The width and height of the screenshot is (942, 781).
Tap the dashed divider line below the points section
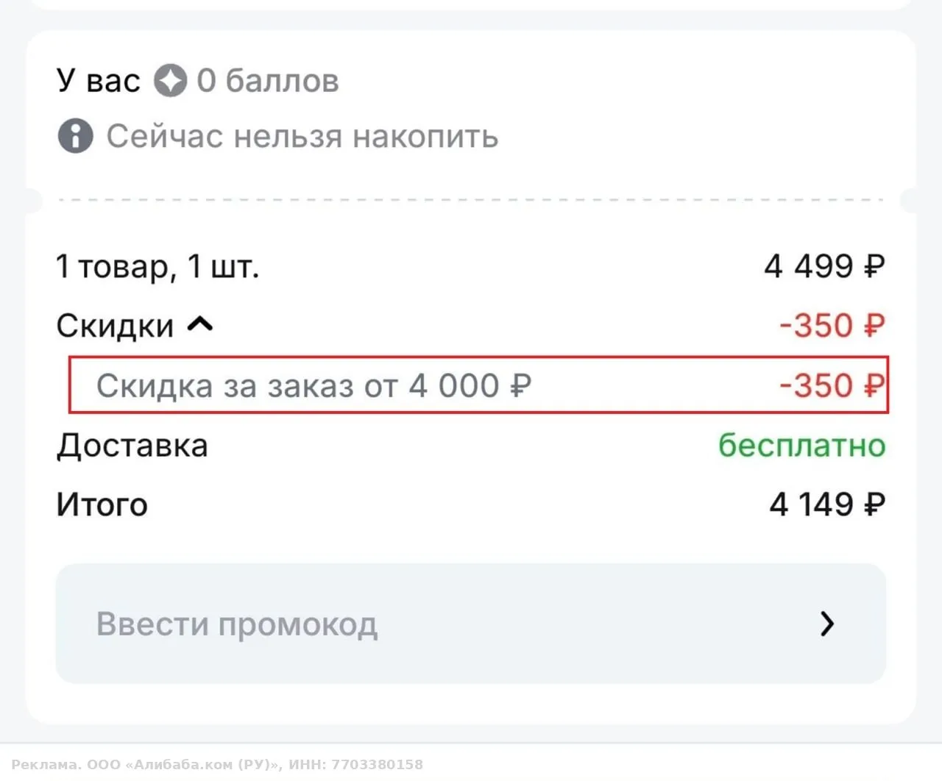click(x=471, y=199)
